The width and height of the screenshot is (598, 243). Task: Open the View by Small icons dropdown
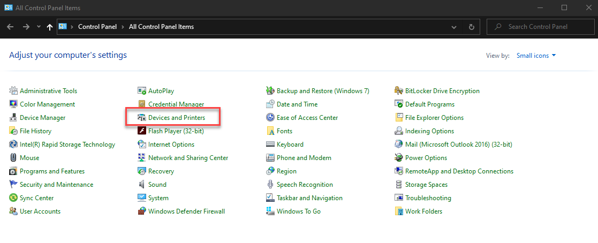[536, 56]
